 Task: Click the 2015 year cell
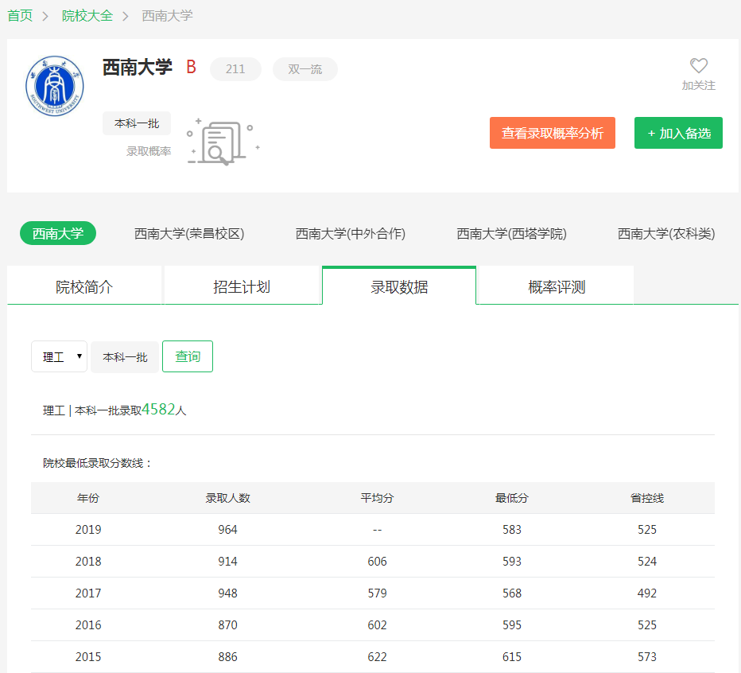point(88,657)
